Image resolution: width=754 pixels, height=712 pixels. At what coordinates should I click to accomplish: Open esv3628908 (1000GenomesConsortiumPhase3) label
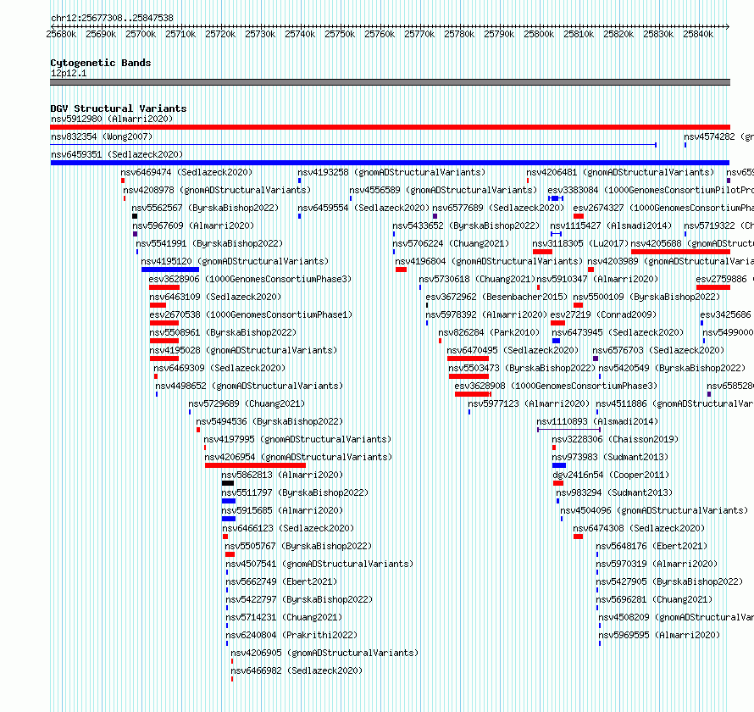(556, 386)
